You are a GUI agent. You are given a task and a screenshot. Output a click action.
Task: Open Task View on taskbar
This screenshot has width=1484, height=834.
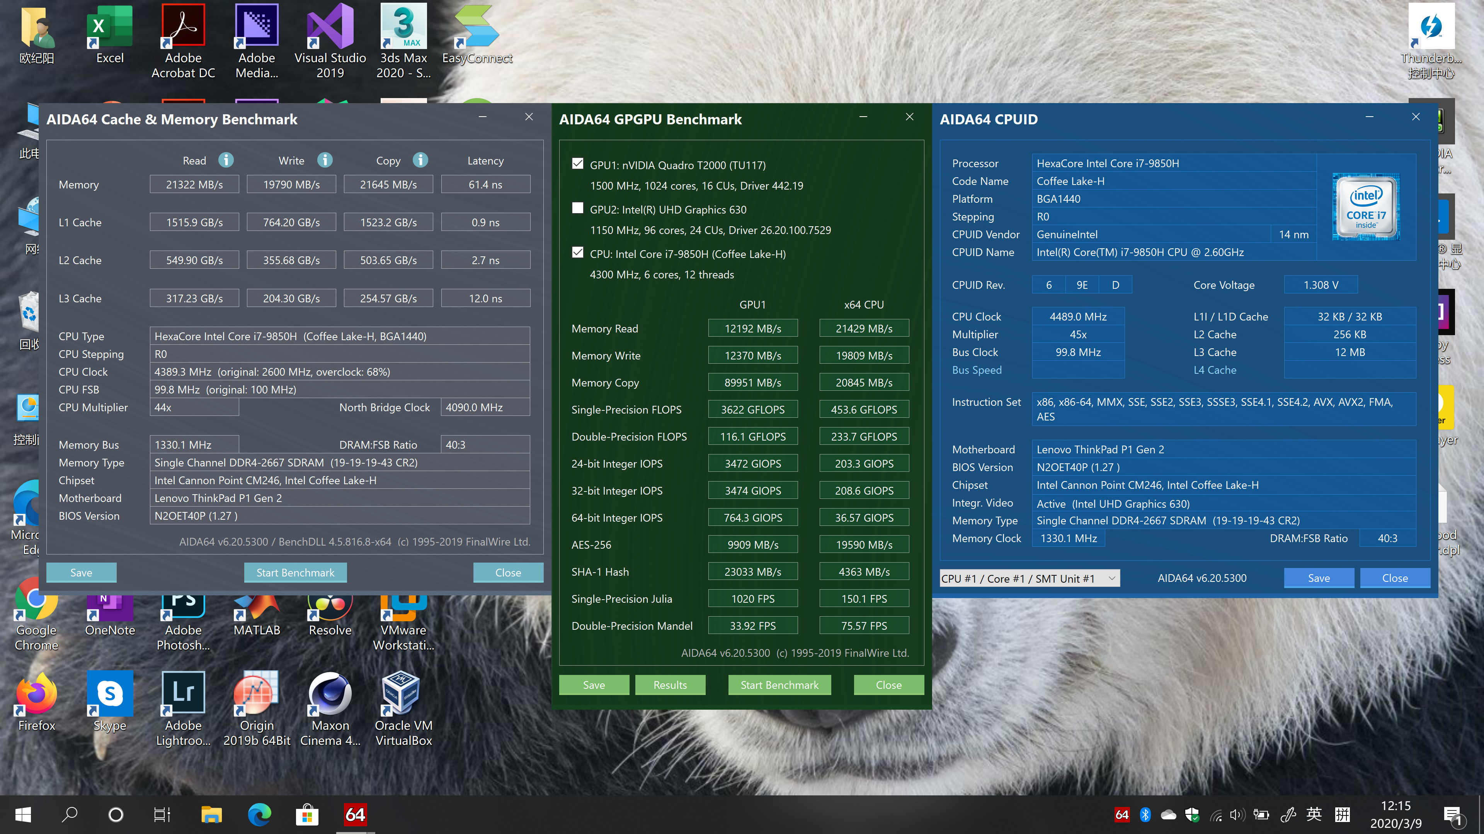(162, 814)
